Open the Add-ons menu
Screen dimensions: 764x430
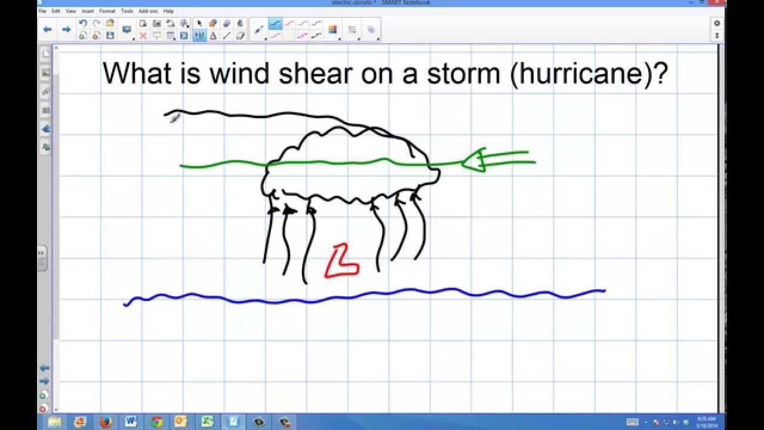149,11
